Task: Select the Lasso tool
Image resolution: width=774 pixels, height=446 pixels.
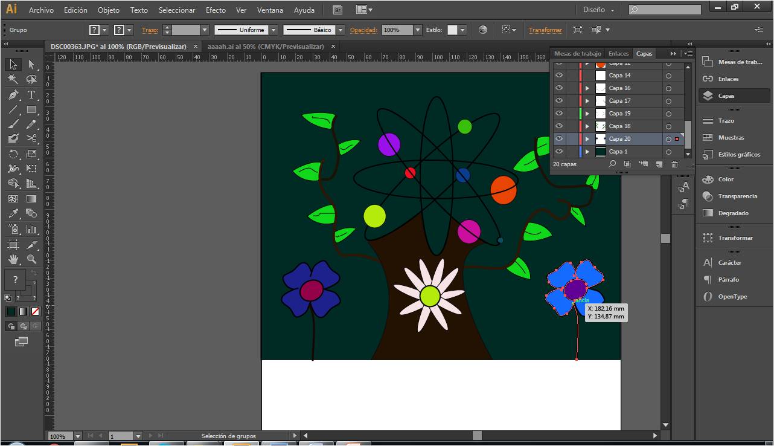Action: tap(31, 79)
